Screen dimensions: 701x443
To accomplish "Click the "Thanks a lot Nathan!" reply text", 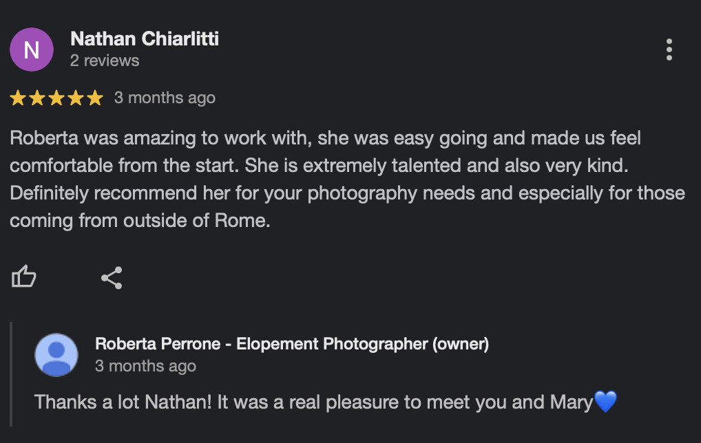I will coord(123,402).
